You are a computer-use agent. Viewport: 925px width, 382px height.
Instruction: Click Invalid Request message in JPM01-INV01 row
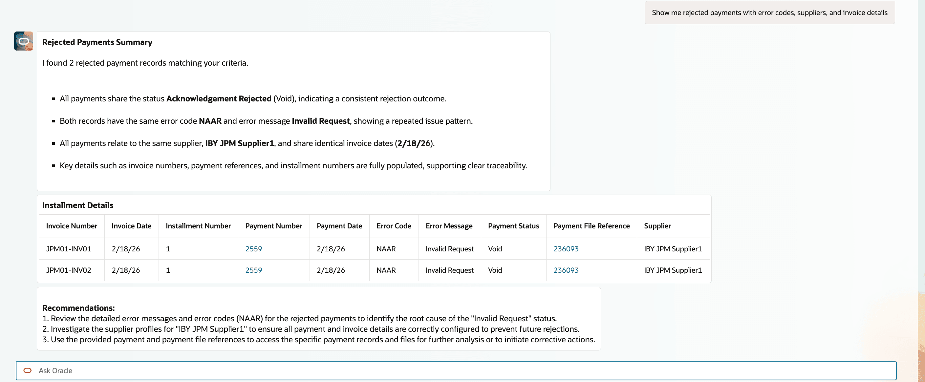point(450,248)
